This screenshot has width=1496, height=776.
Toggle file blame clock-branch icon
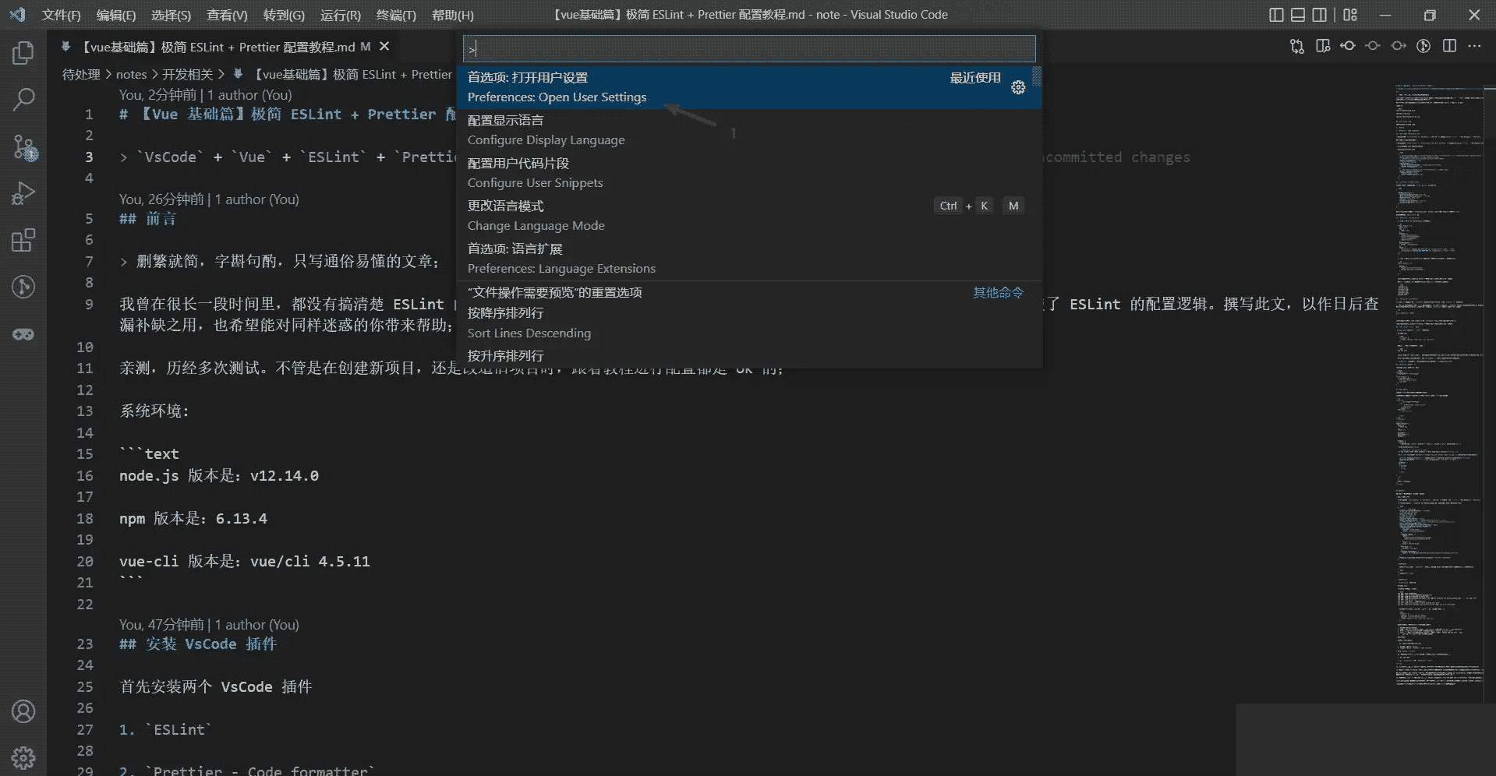(x=1423, y=47)
